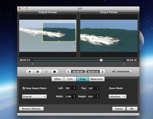Start playback with the Play button
The height and width of the screenshot is (119, 153).
(x=30, y=72)
